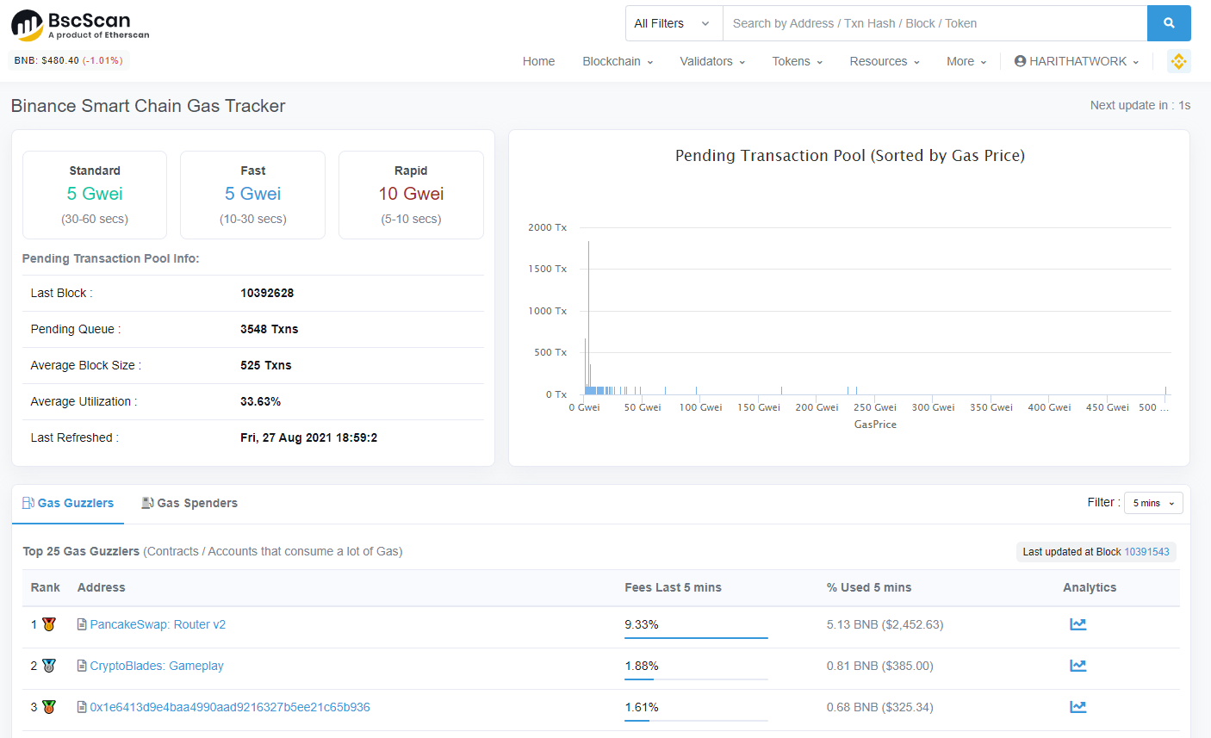Expand the Validators menu
Image resolution: width=1211 pixels, height=738 pixels.
[712, 61]
